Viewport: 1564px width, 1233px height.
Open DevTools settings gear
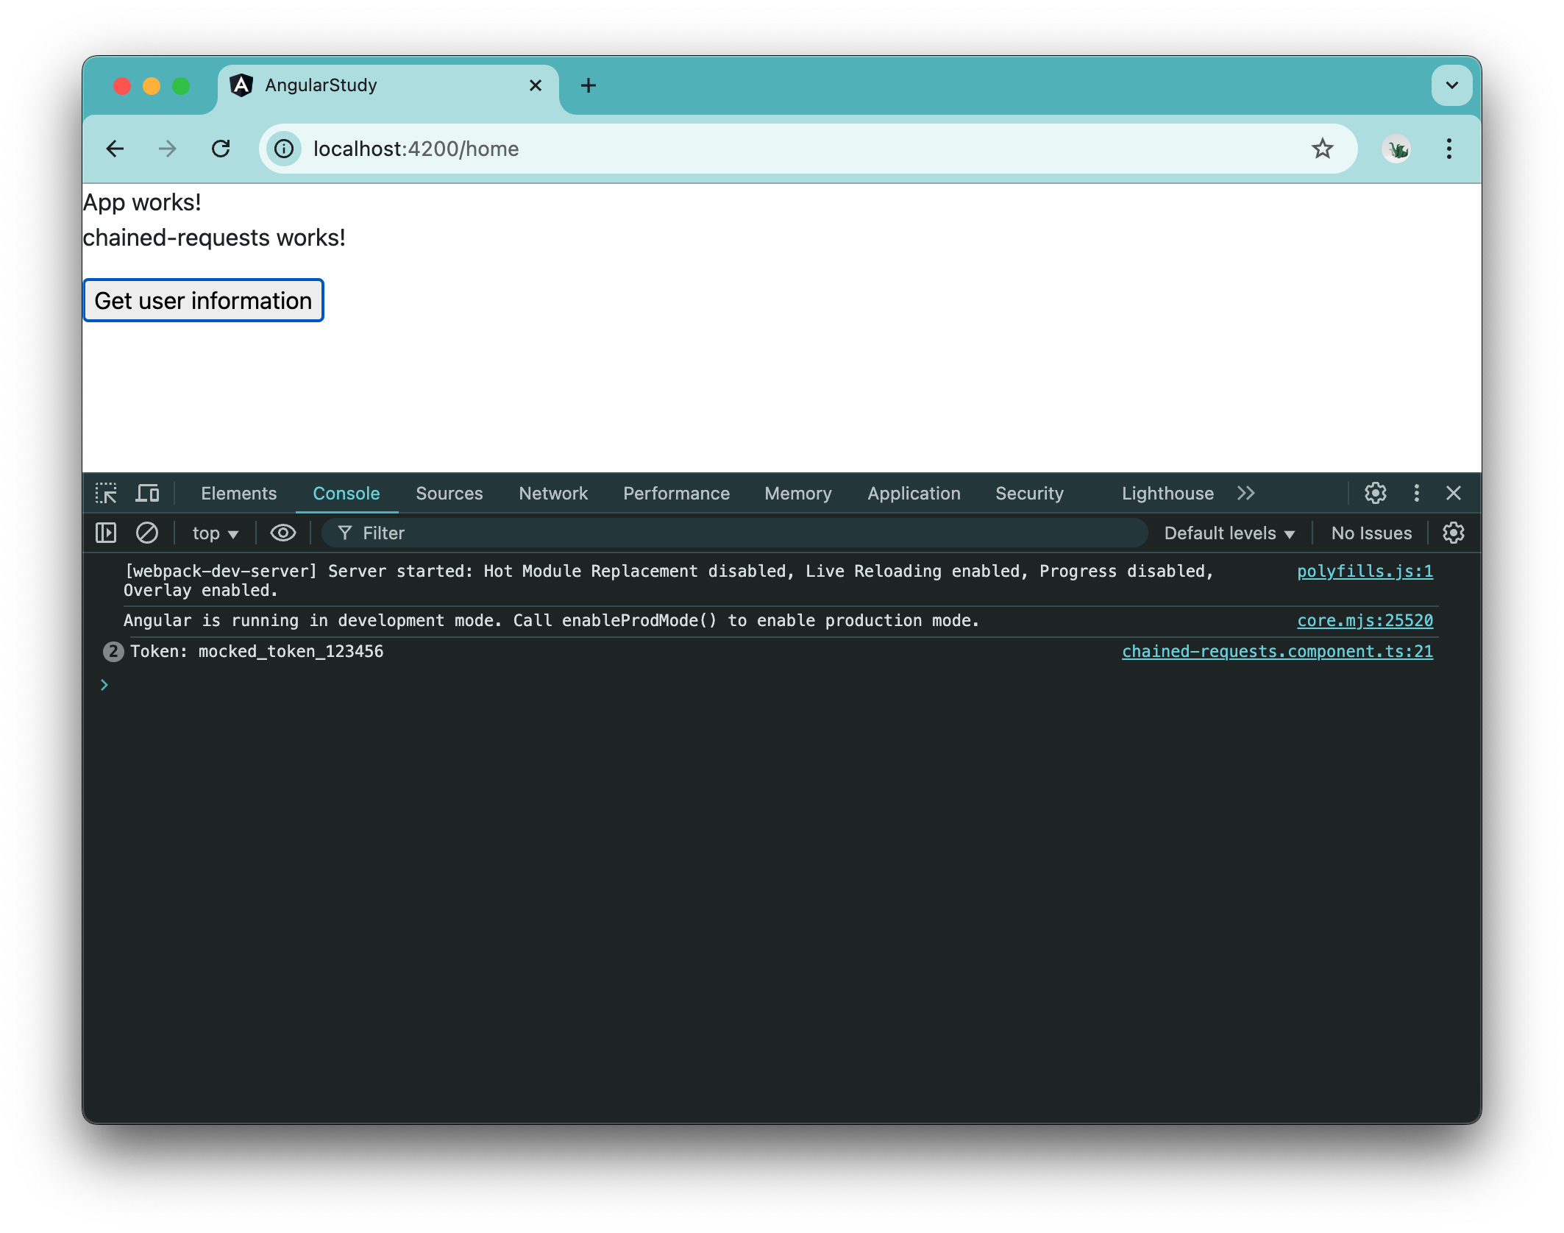(x=1375, y=493)
